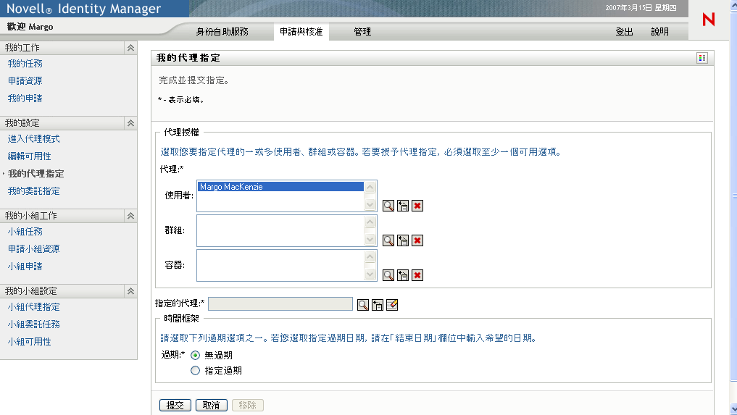Click 編輯可用性 link

coord(29,156)
